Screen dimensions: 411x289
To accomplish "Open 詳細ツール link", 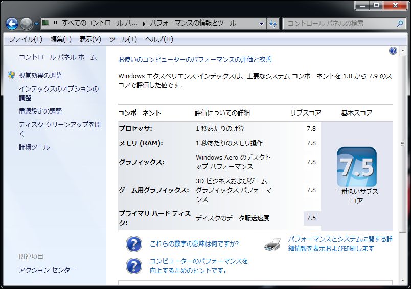I will pyautogui.click(x=34, y=147).
